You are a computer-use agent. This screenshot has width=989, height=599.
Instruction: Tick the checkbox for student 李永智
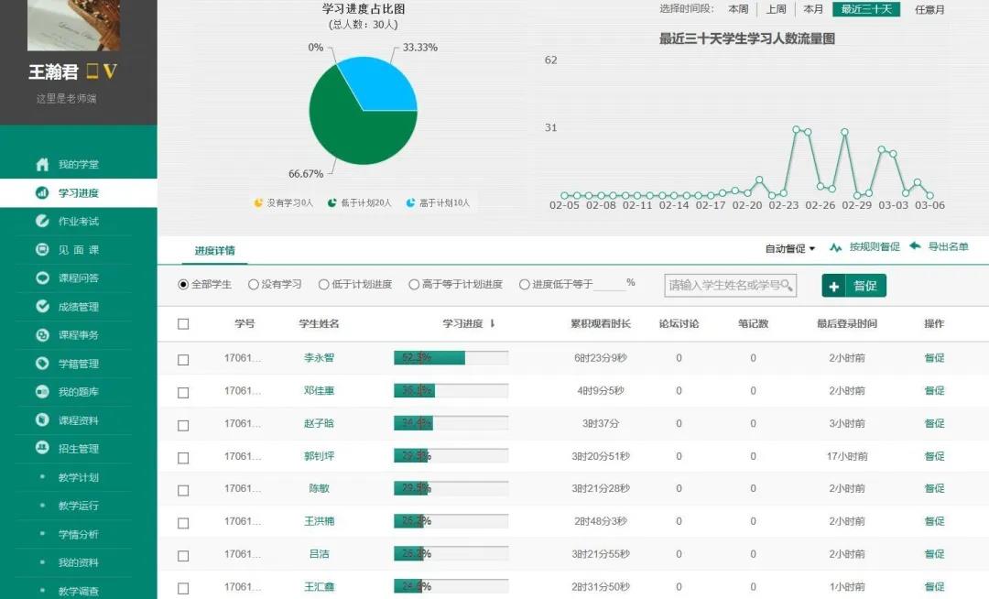pyautogui.click(x=183, y=360)
